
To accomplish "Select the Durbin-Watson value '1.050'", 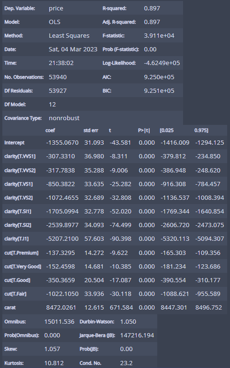I will tap(128, 321).
